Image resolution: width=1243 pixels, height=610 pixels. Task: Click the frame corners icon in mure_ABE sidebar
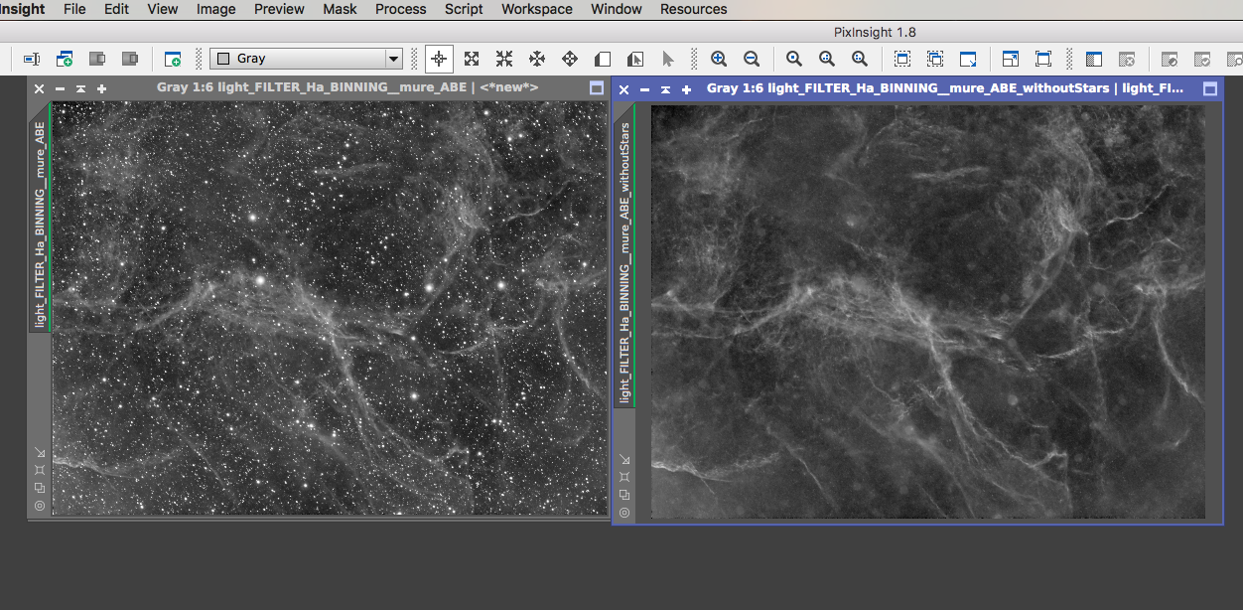click(x=40, y=470)
